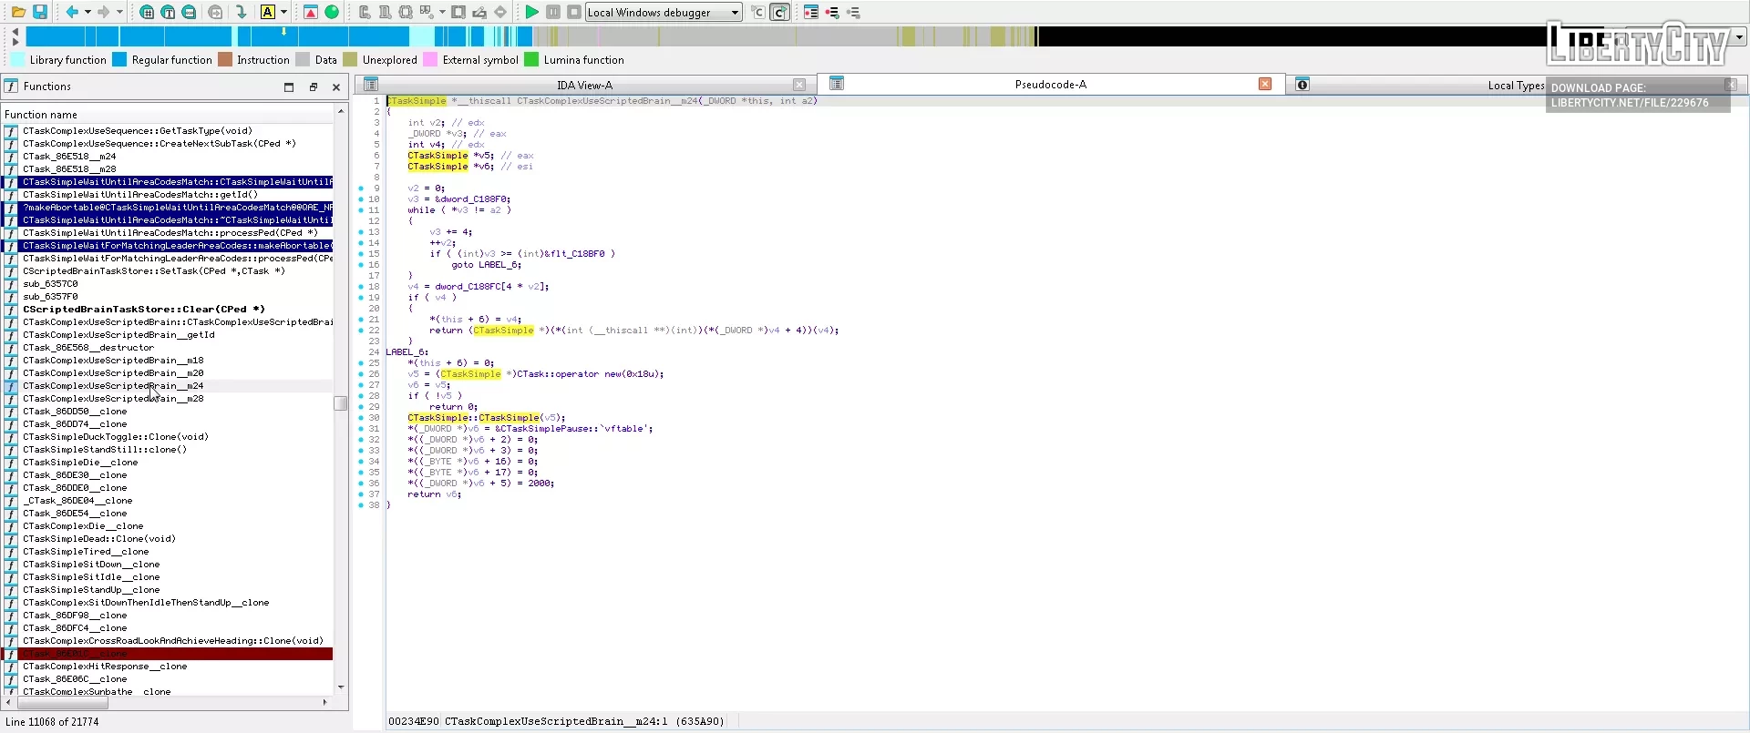Click the Save database floppy icon
This screenshot has width=1750, height=733.
40,12
